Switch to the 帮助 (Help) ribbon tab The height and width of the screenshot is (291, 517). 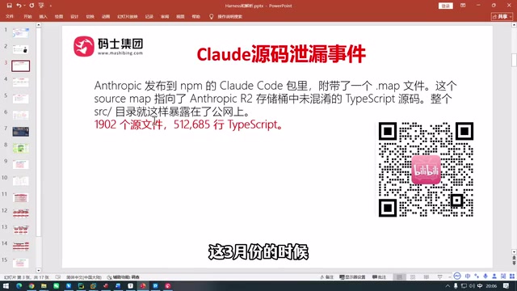click(195, 16)
